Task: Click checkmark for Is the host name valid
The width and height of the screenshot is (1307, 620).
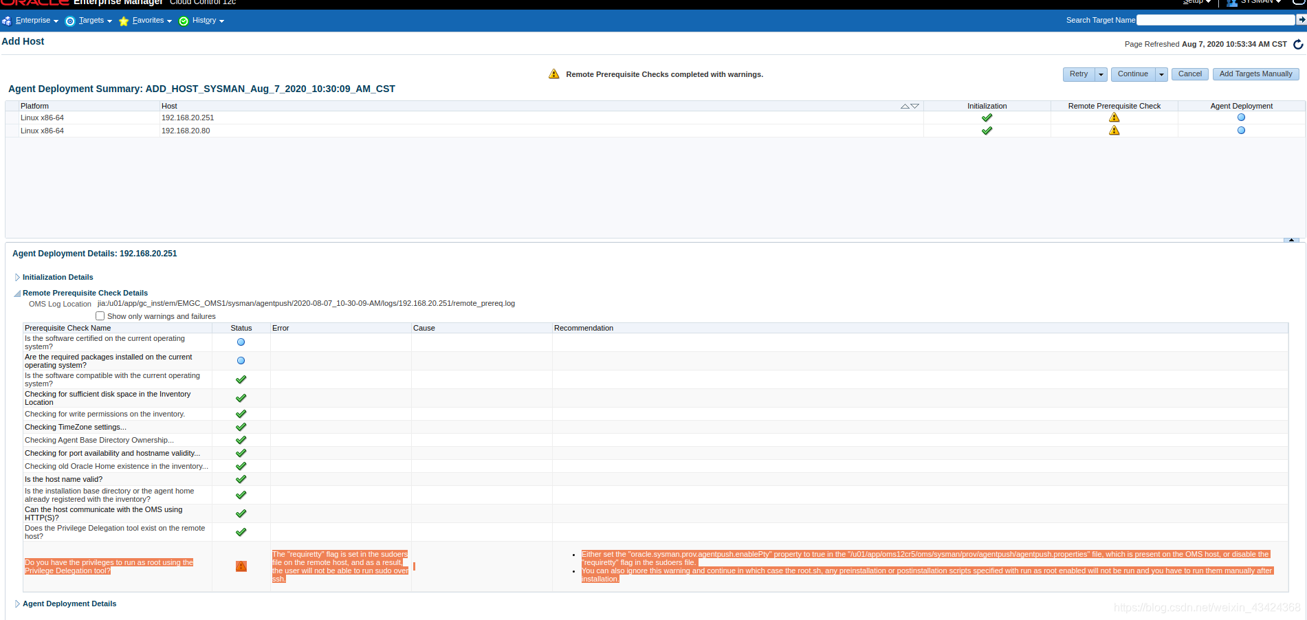Action: tap(241, 479)
